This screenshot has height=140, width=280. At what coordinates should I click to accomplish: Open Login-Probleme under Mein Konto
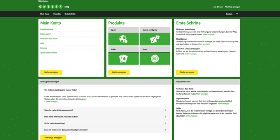(x=47, y=29)
